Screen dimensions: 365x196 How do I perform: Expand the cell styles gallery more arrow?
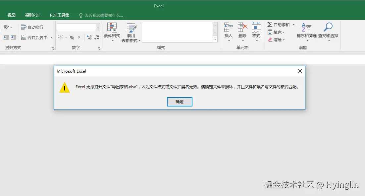[215, 39]
